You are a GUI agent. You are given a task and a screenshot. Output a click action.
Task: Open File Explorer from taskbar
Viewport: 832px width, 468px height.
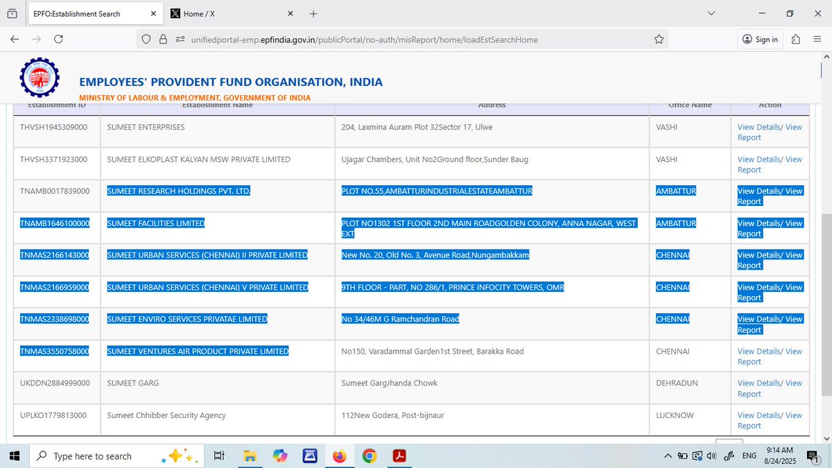[x=250, y=456]
